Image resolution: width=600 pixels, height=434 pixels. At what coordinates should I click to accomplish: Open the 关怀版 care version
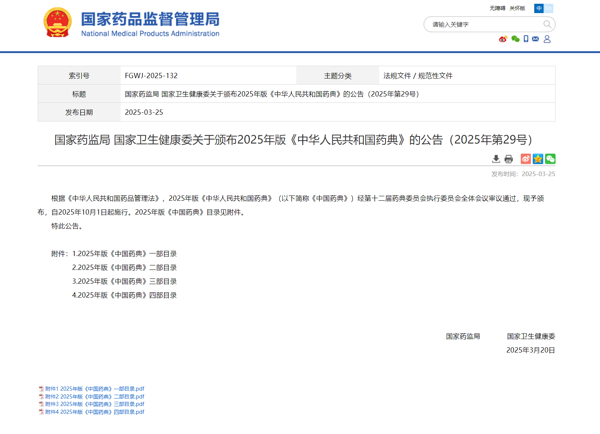click(517, 8)
